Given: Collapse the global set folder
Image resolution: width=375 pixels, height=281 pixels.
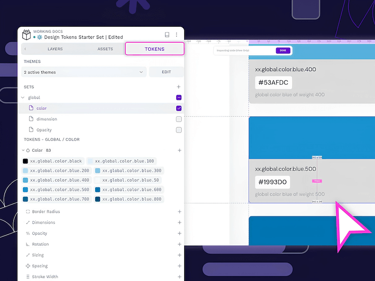Looking at the screenshot, I should coord(23,97).
